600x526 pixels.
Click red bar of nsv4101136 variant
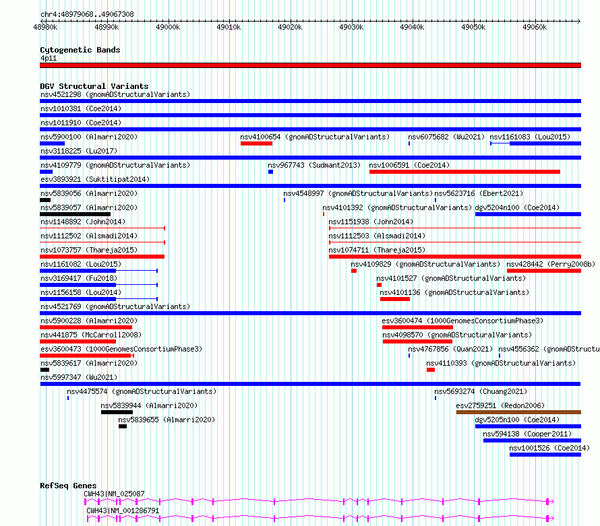coord(395,299)
